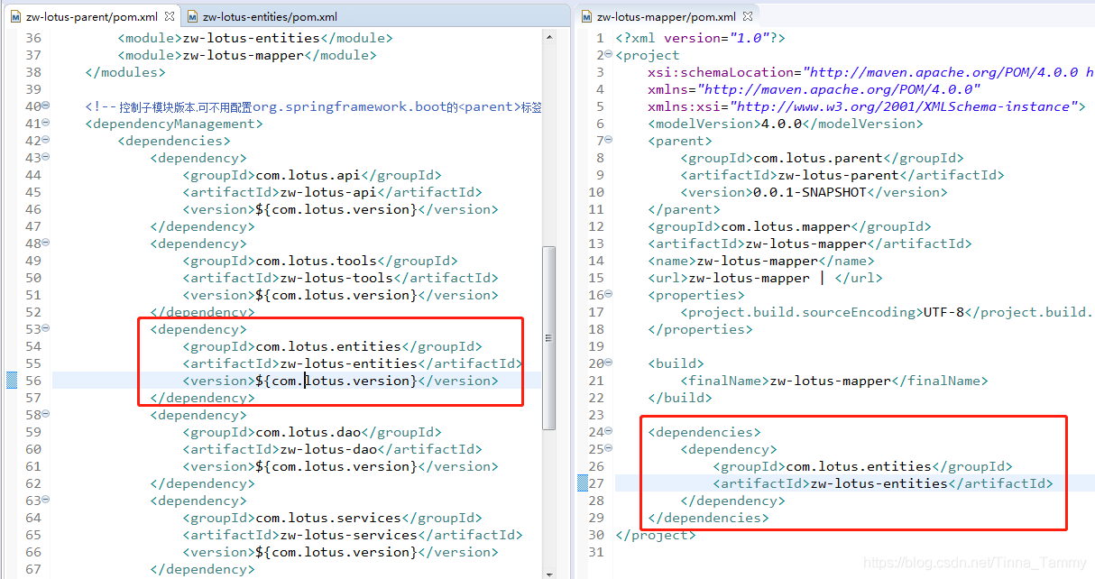Click the XML file icon on zw-lotus-parent/pom.xml tab
Viewport: 1095px width, 579px height.
click(x=18, y=15)
